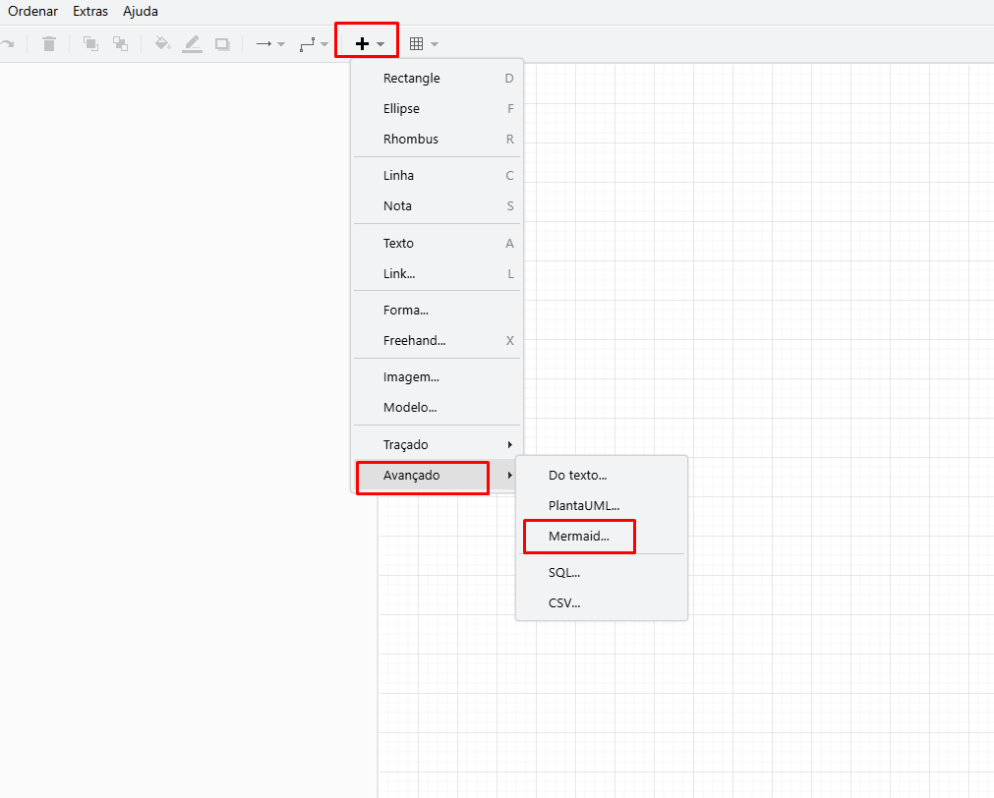Open the Waypoints connector style dropdown

click(314, 44)
